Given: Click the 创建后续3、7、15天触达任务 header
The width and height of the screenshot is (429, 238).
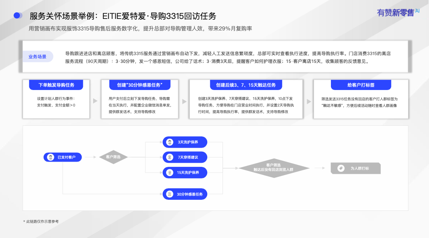Looking at the screenshot, I should point(246,85).
